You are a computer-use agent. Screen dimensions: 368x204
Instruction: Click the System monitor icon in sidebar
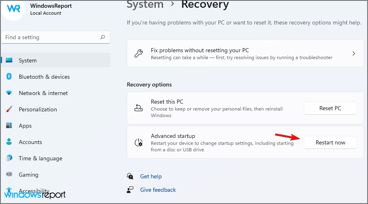coord(9,60)
